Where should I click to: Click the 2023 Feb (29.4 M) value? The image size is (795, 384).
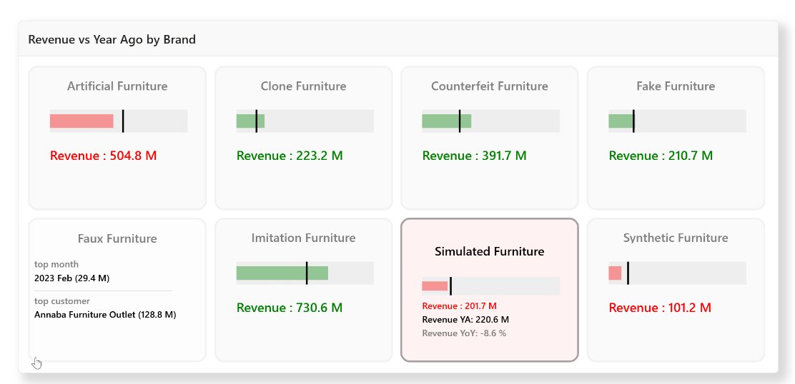point(71,278)
